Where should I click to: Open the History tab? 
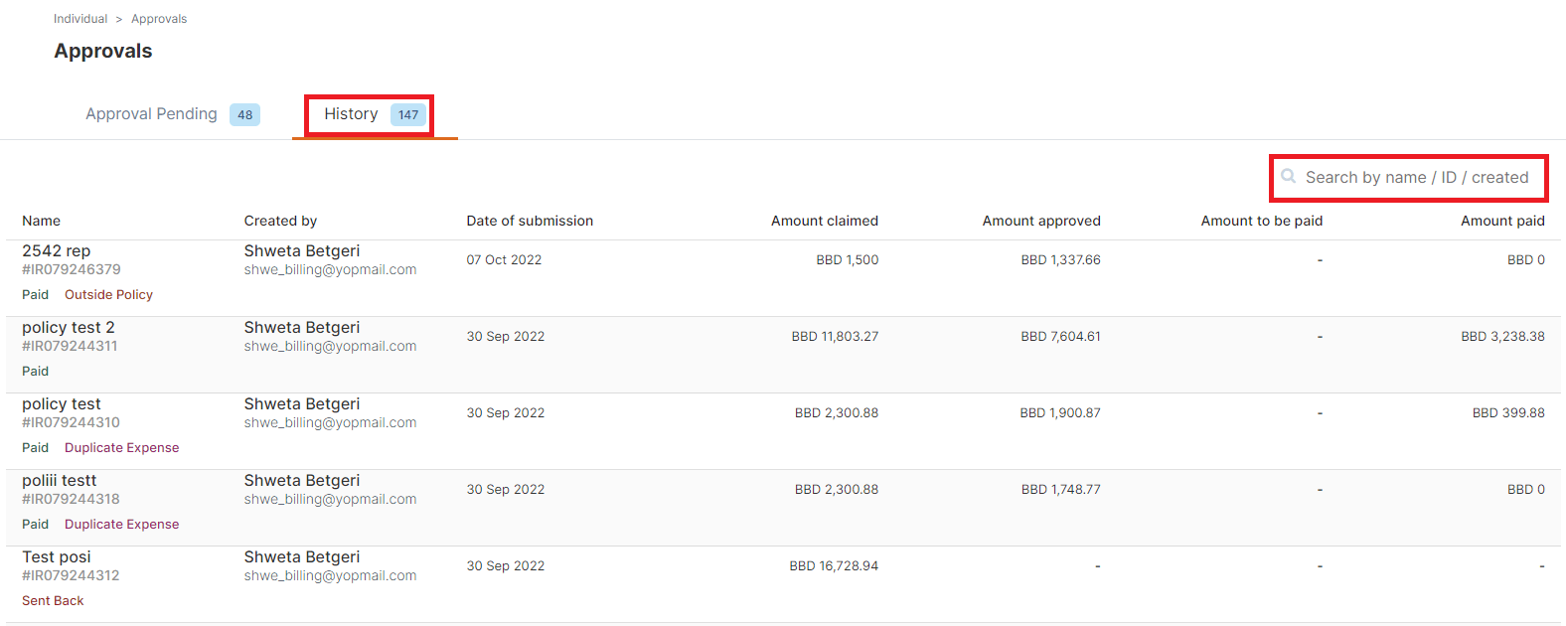pos(351,114)
